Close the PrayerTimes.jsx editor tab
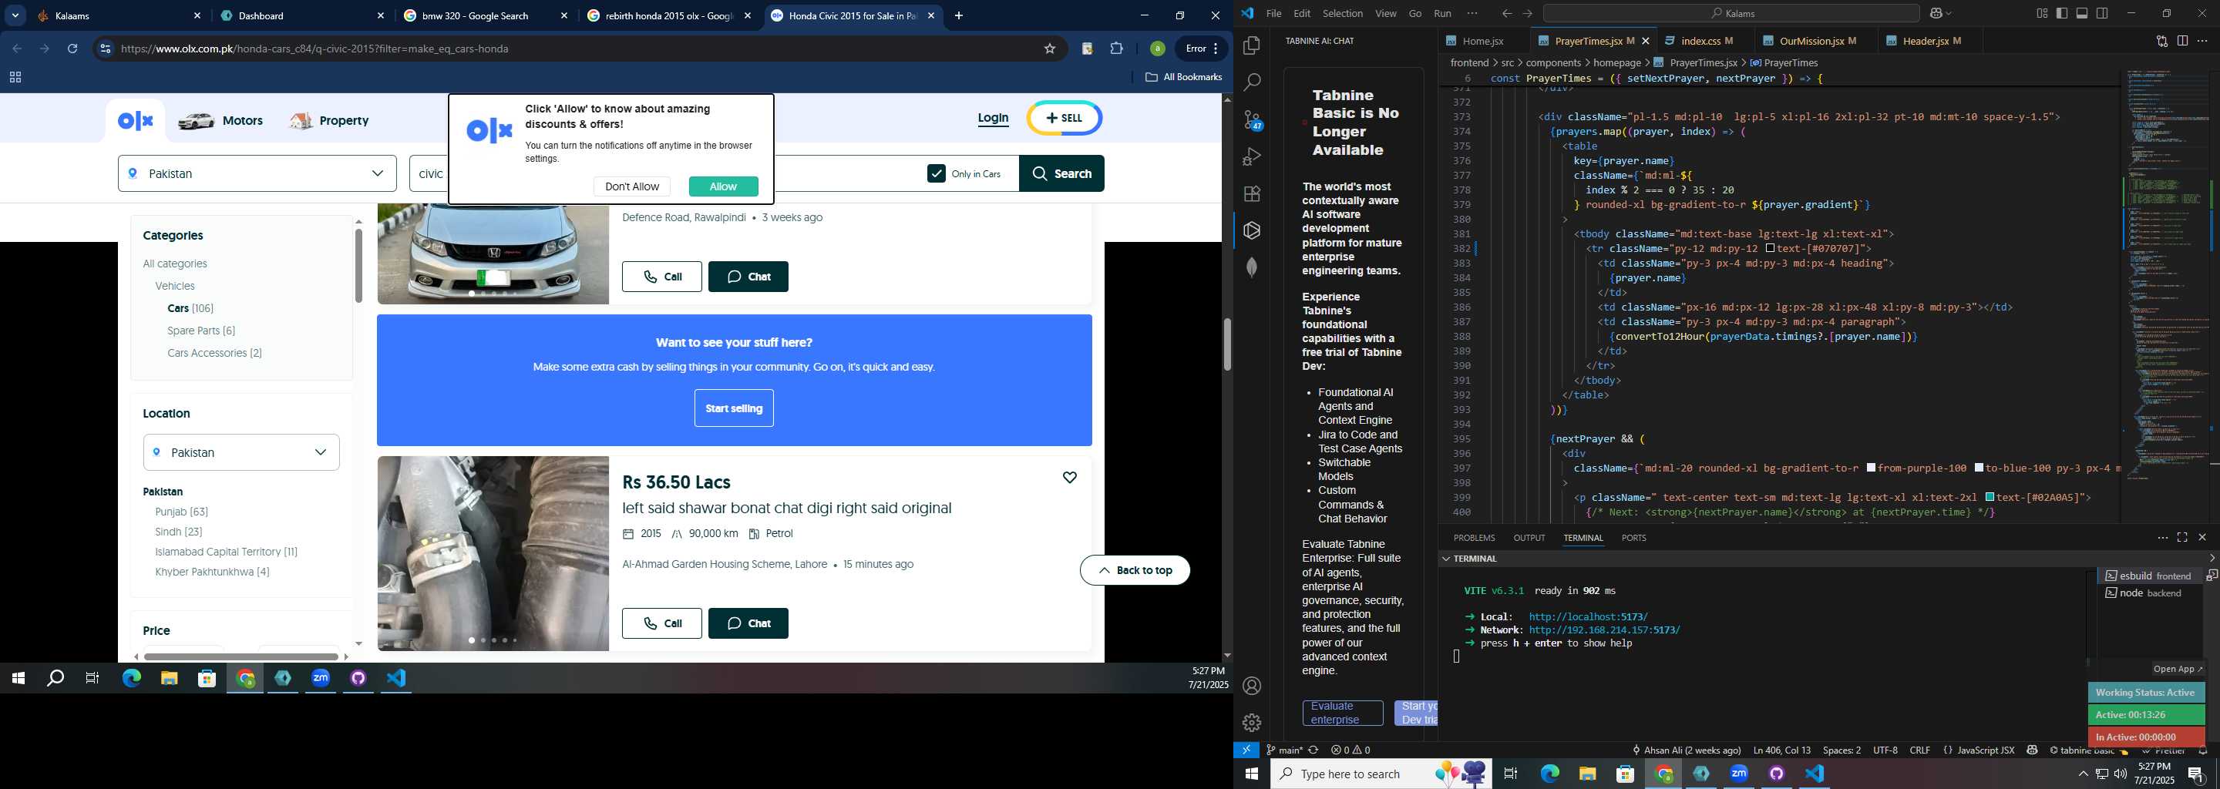The image size is (2220, 789). [x=1645, y=41]
